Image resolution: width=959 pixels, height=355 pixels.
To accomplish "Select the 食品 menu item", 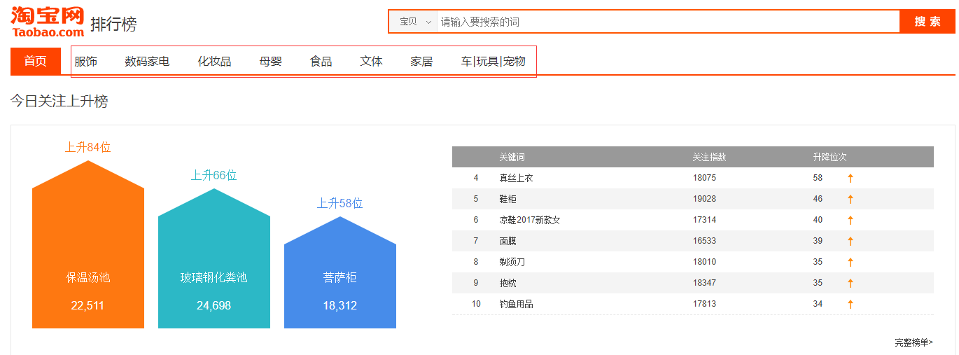I will pos(321,62).
